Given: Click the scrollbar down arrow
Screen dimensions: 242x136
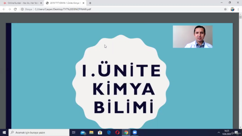Looking at the screenshot, I should pos(240,127).
